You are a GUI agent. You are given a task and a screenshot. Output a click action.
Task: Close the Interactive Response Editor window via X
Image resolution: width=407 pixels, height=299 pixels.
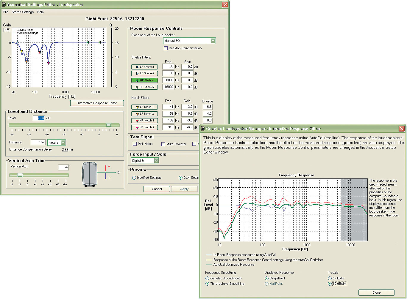(402, 129)
